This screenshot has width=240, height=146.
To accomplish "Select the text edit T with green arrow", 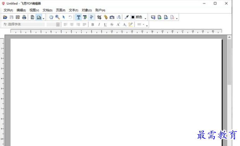I will 85,17.
